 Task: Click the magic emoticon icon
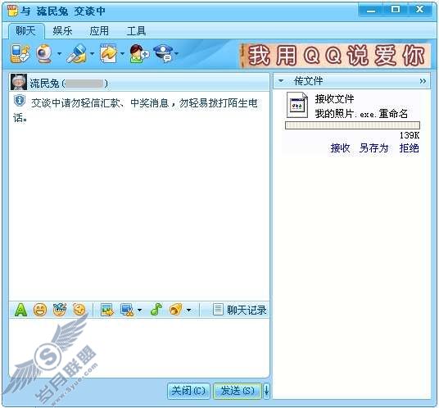click(x=60, y=310)
